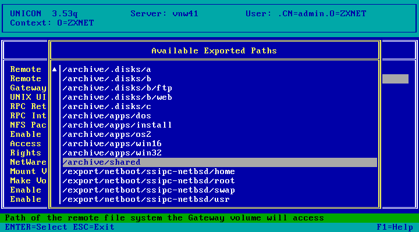Image resolution: width=419 pixels, height=232 pixels.
Task: Select the ssipc-netbsd/root export path
Action: 219,181
